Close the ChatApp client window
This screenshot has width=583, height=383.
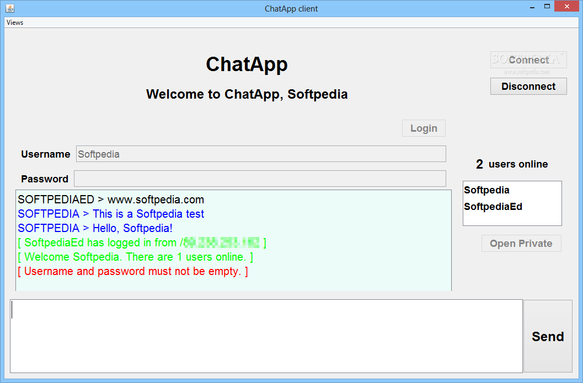(x=566, y=6)
